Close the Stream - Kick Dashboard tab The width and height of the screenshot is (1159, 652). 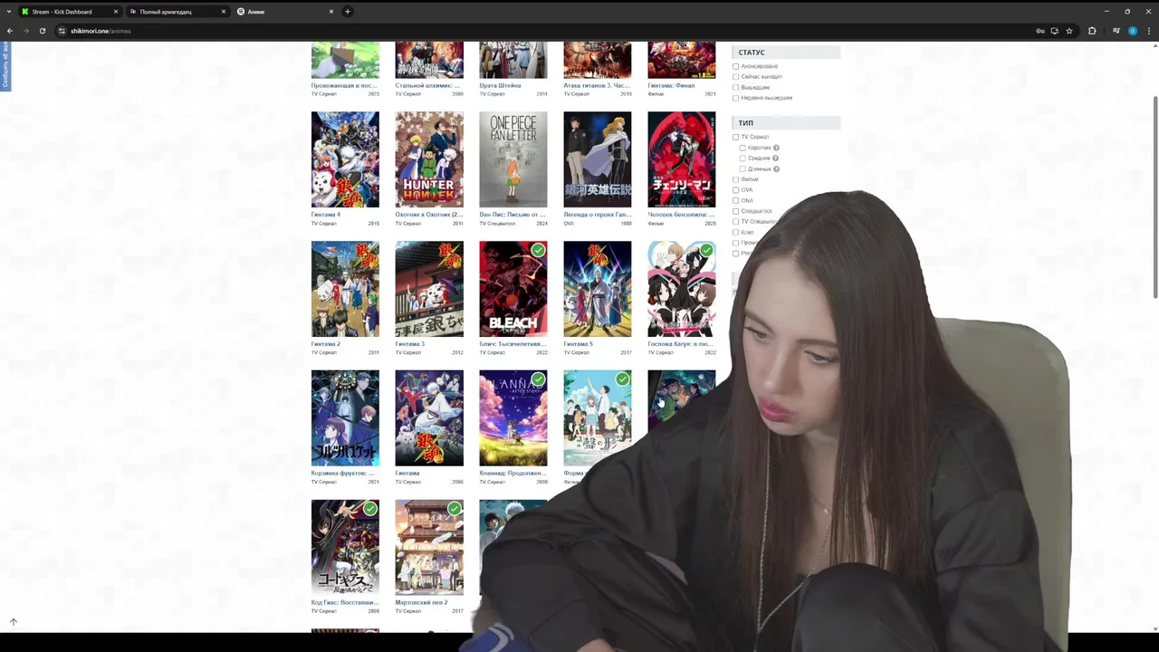(116, 12)
